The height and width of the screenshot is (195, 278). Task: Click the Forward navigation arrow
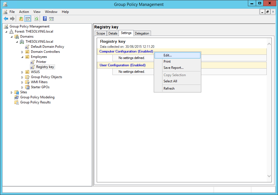12,19
